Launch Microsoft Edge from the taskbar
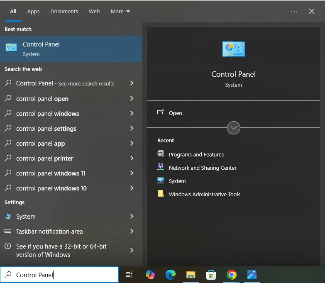The image size is (325, 283). (170, 275)
